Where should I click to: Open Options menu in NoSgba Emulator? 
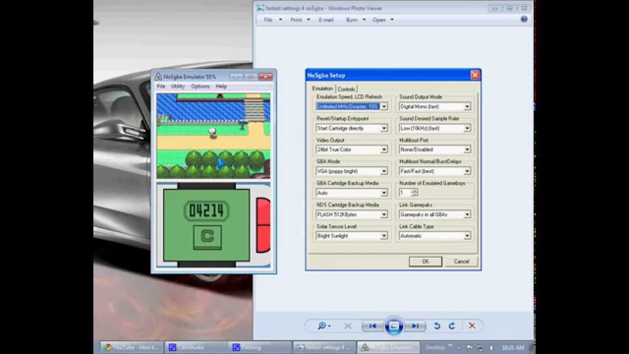tap(200, 86)
